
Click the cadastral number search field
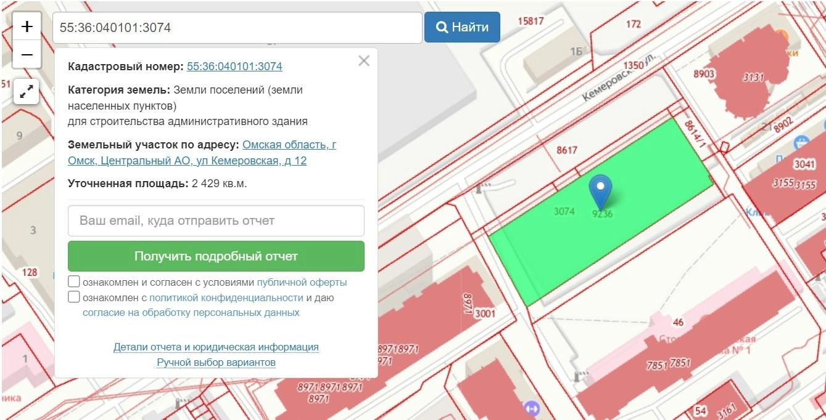pyautogui.click(x=237, y=28)
